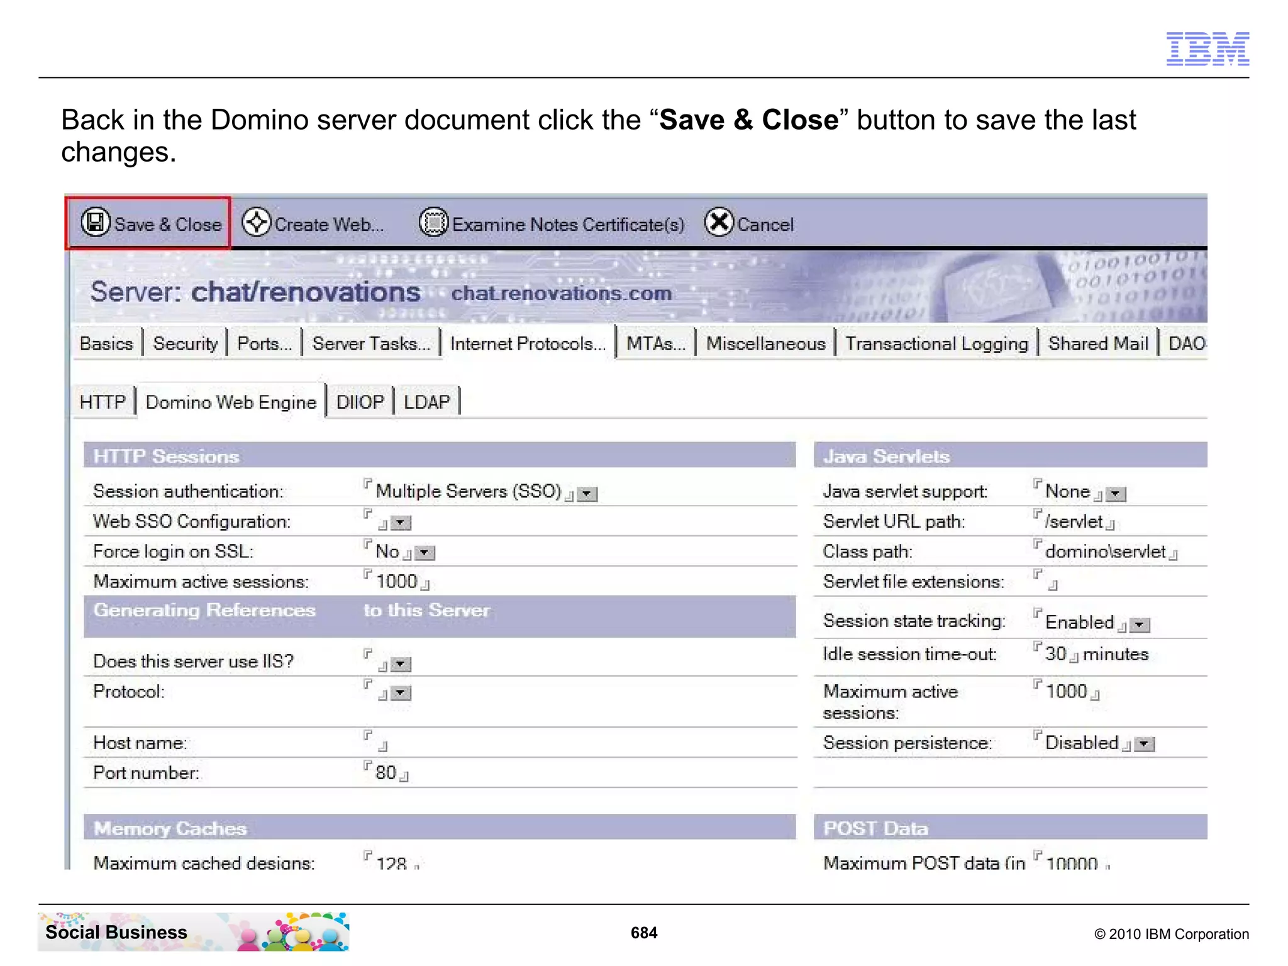Click the Cancel button label

(765, 225)
